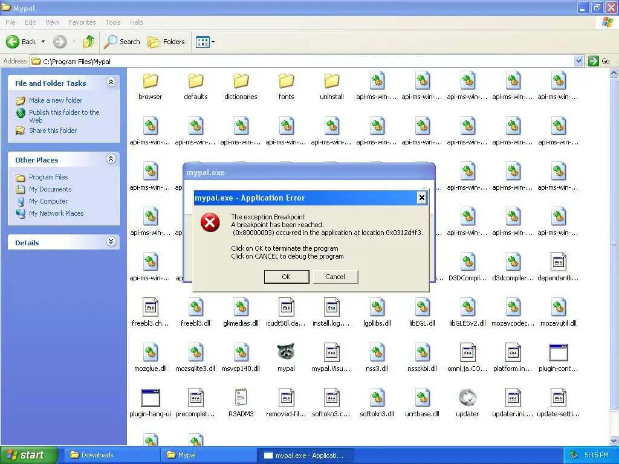Open the Favorites menu
The width and height of the screenshot is (619, 464).
[x=82, y=22]
